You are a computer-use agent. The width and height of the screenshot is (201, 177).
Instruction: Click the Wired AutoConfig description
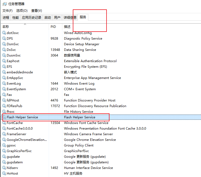click(78, 33)
